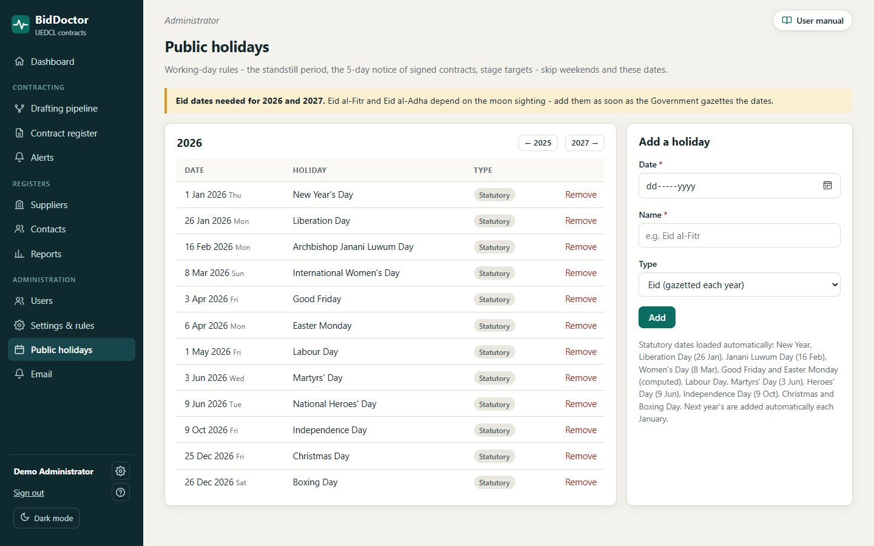
Task: Click the Suppliers building icon
Action: click(x=19, y=204)
